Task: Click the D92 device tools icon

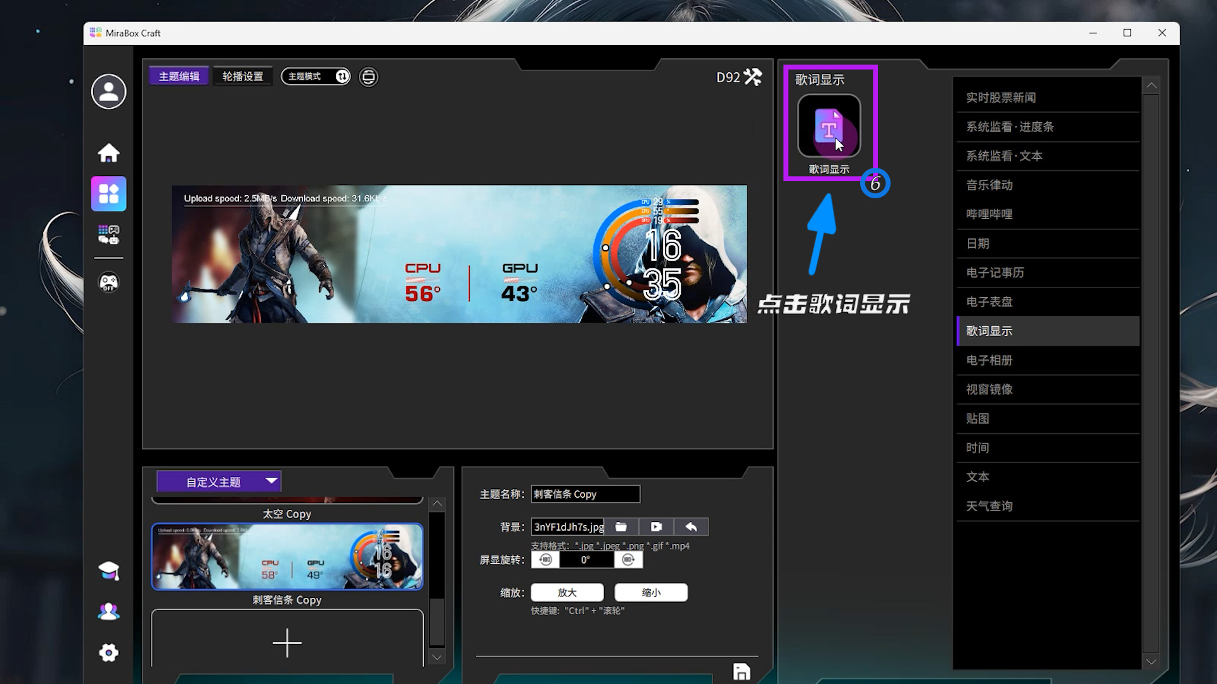Action: (752, 77)
